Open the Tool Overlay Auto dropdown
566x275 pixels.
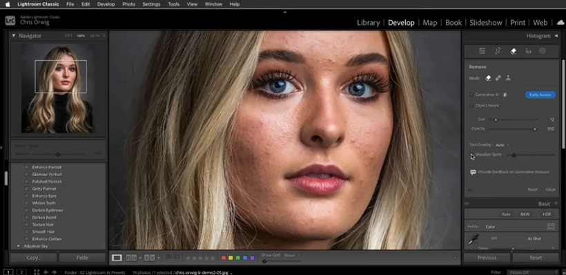[502, 145]
